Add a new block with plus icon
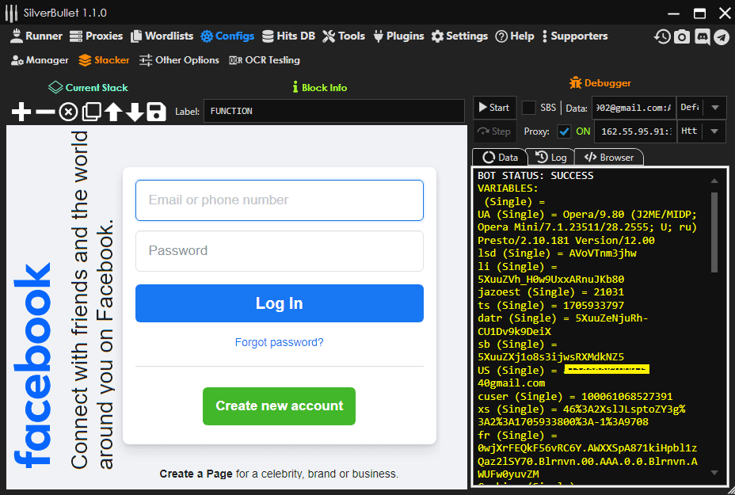 [21, 112]
